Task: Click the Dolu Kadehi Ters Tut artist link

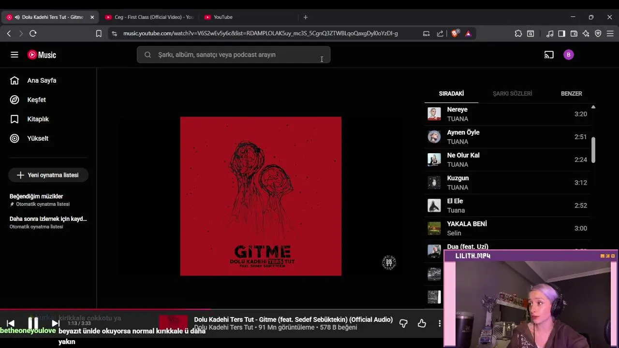Action: tap(223, 328)
